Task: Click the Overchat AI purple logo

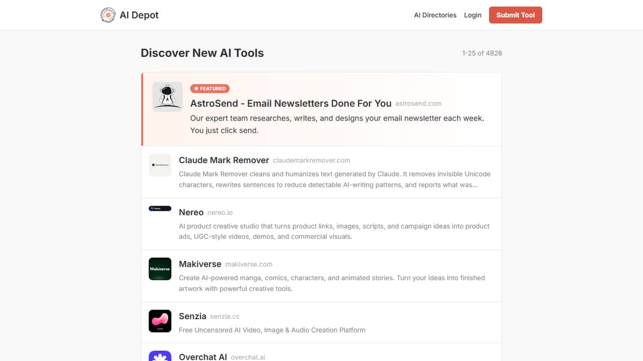Action: pos(160,356)
